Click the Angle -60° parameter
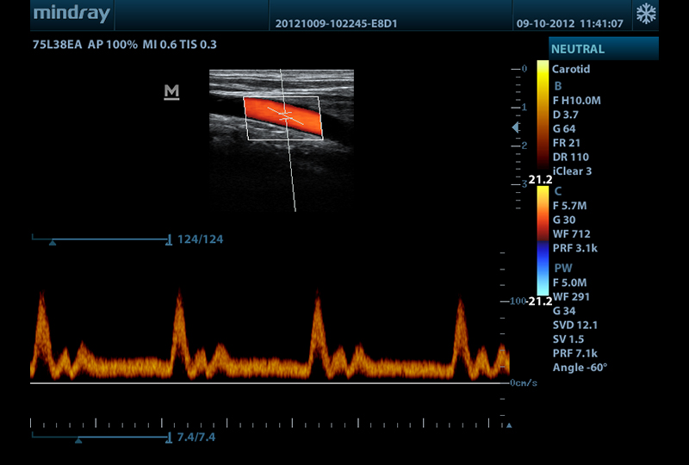 [580, 368]
